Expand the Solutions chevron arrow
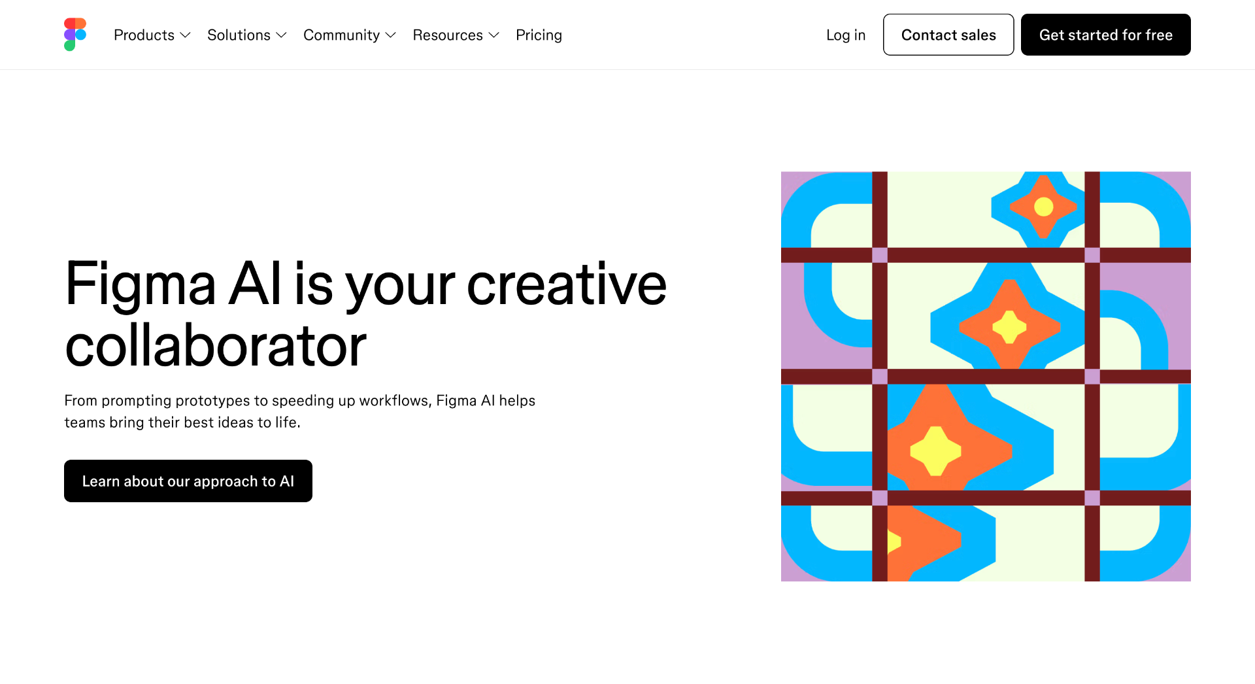The height and width of the screenshot is (684, 1255). point(282,35)
